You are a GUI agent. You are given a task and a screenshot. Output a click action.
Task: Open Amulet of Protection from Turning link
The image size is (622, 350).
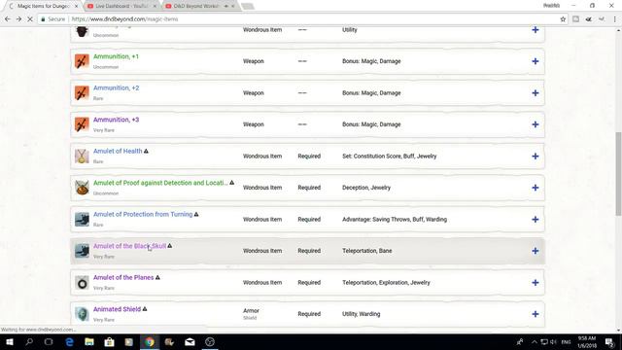pos(143,214)
